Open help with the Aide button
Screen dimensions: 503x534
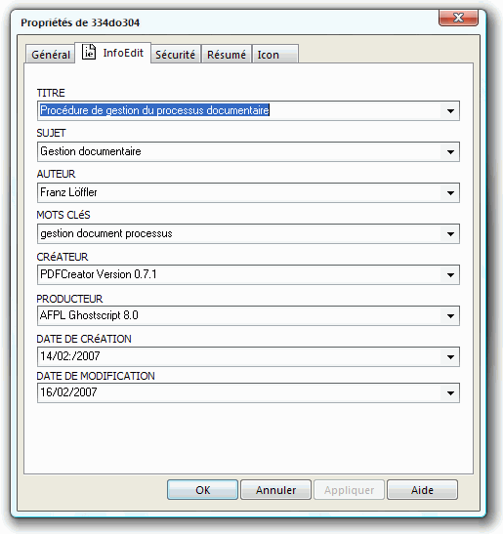tap(422, 490)
